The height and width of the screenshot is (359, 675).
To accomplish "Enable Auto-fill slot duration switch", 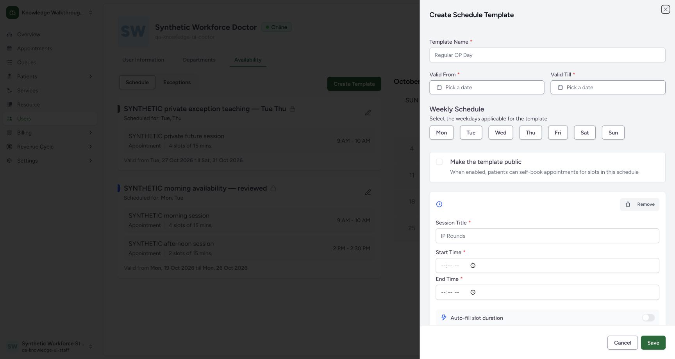I will (648, 318).
